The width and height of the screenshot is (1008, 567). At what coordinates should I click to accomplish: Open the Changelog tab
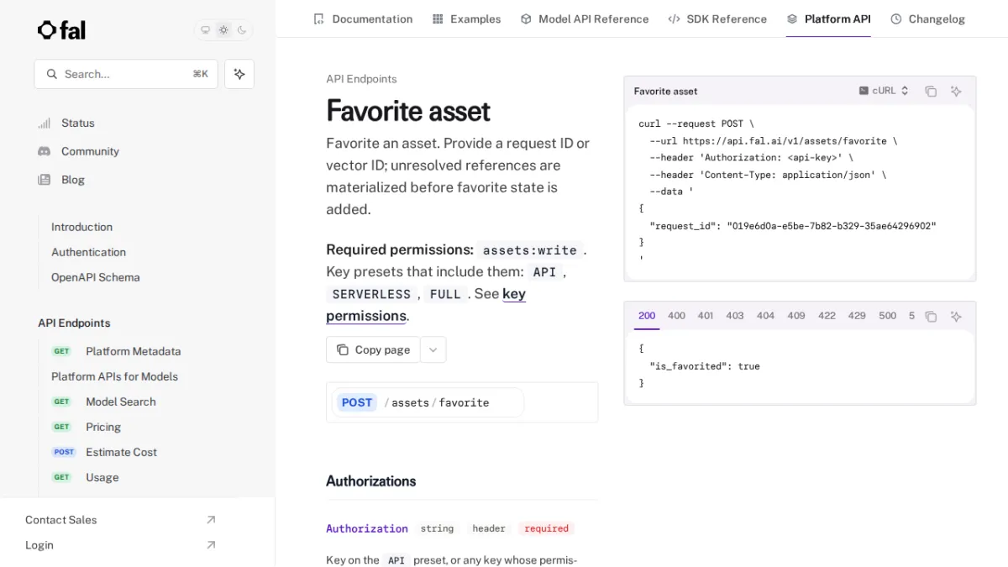click(927, 18)
